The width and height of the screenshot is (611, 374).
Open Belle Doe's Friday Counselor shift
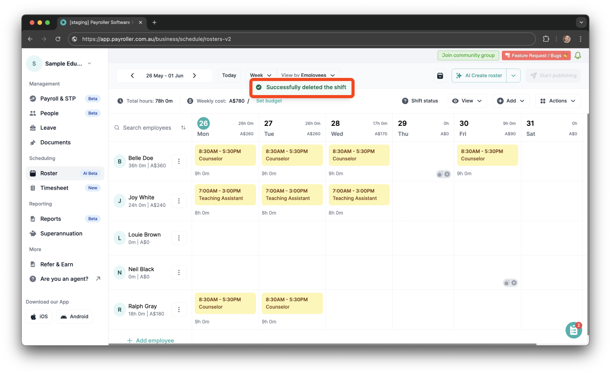click(x=487, y=155)
